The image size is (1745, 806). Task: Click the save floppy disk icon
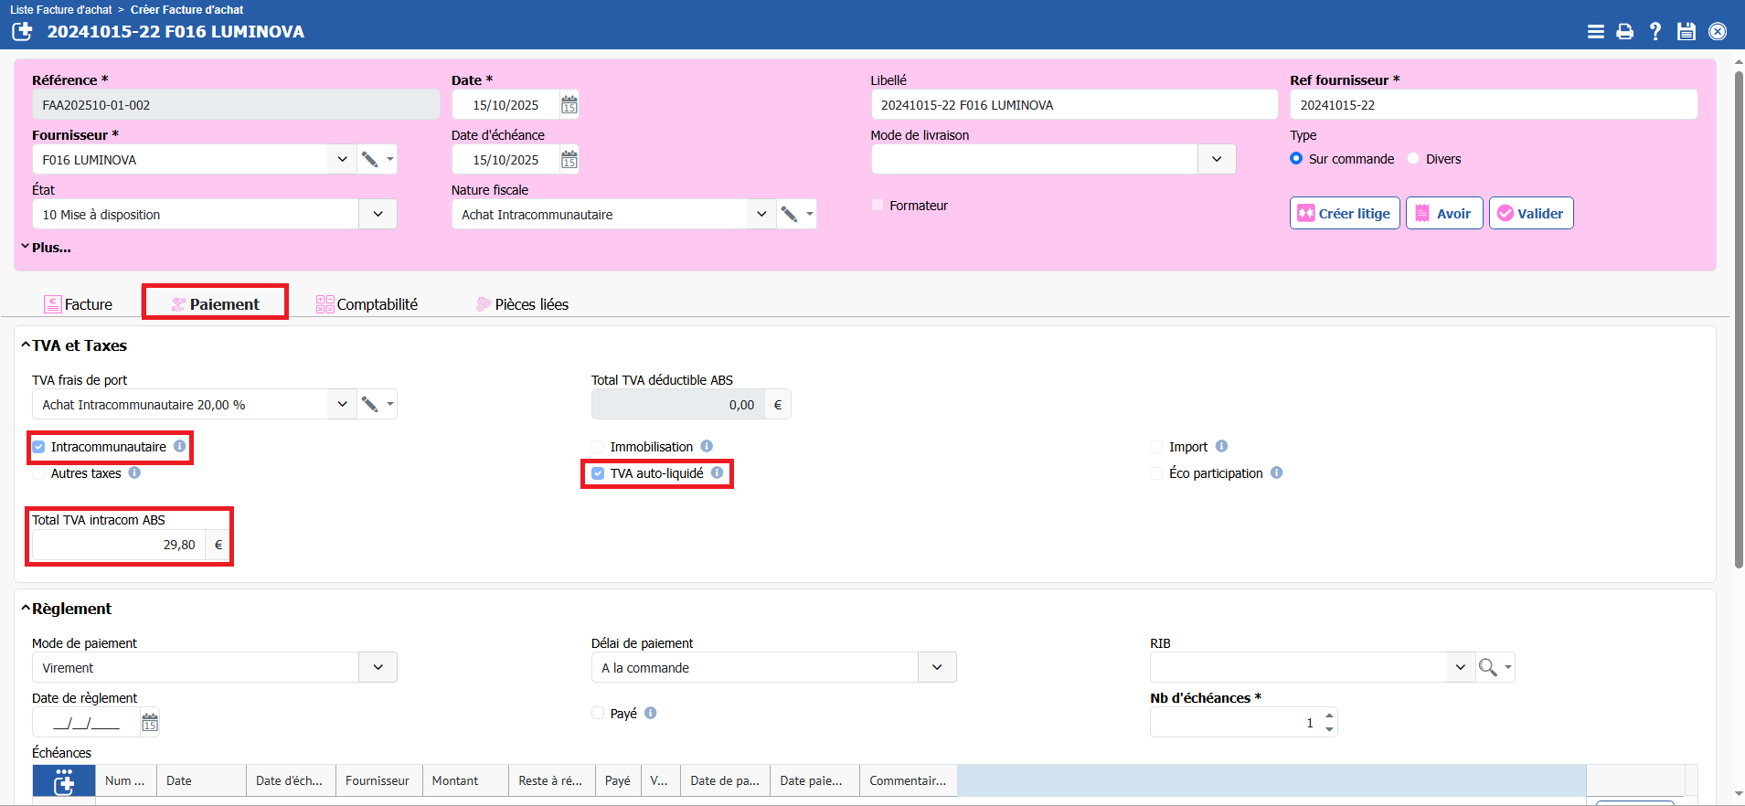click(1686, 32)
